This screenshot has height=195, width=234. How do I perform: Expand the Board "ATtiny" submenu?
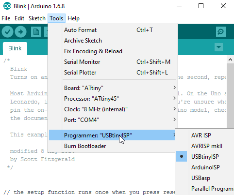pyautogui.click(x=113, y=88)
